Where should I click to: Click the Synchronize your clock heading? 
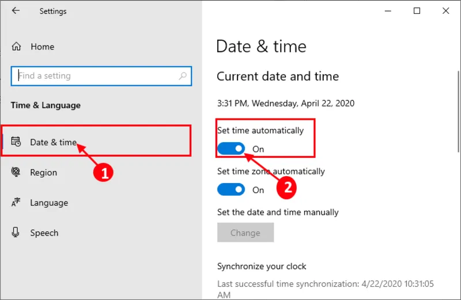[262, 267]
